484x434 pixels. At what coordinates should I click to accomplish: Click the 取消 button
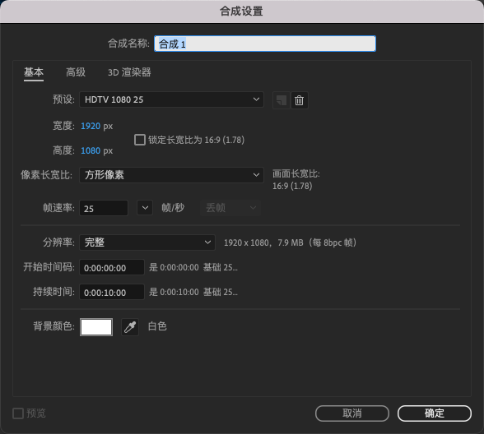(x=352, y=413)
